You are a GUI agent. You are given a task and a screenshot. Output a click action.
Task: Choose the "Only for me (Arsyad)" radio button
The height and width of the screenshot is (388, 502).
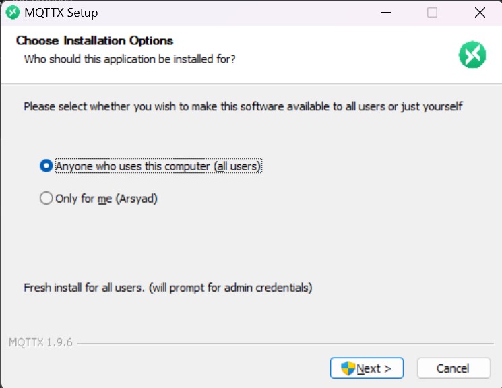click(46, 199)
